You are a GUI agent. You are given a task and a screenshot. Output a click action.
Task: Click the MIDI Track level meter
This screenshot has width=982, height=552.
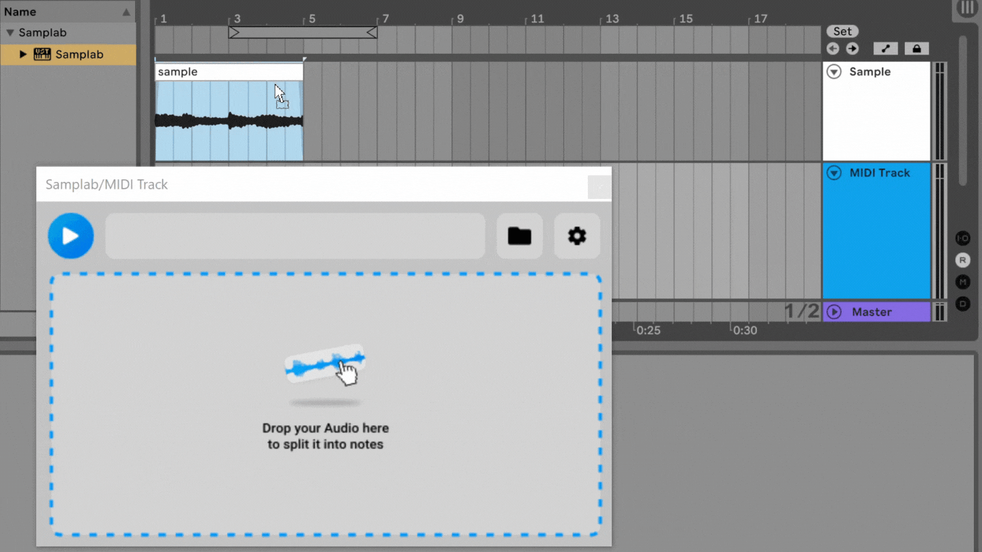(x=940, y=231)
